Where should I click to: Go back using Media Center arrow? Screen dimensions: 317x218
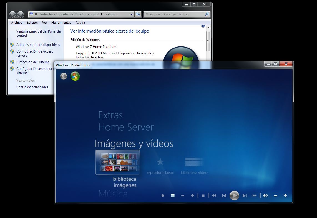coord(64,76)
